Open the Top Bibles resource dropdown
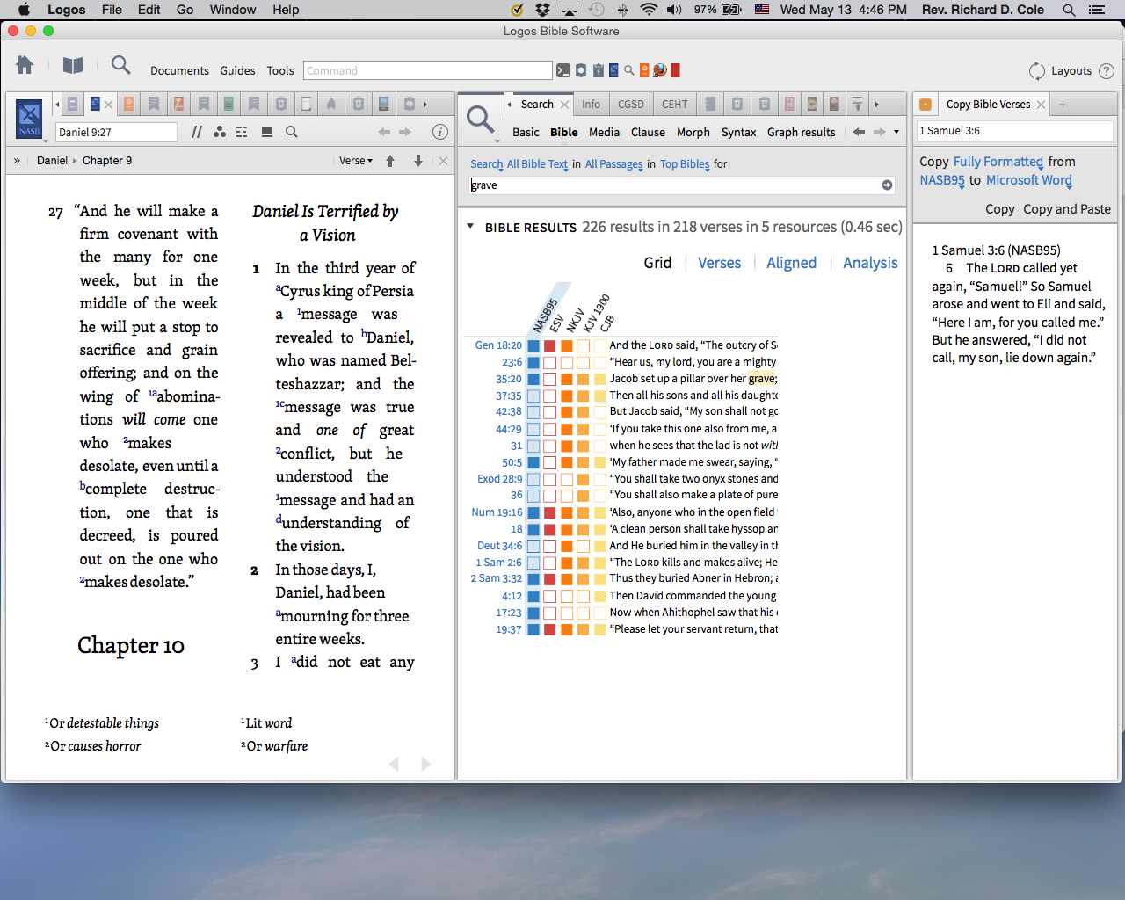The image size is (1125, 900). pos(685,164)
